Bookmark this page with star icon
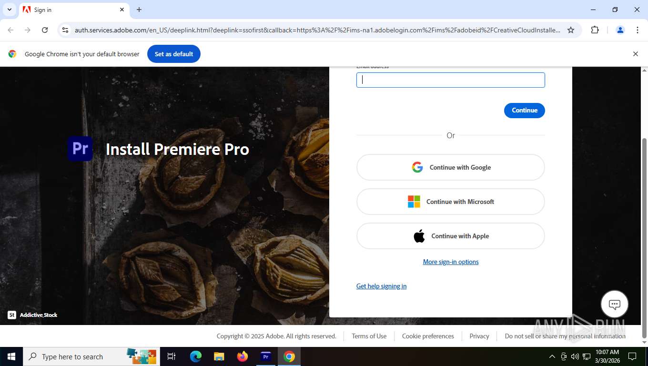The height and width of the screenshot is (366, 648). [571, 30]
